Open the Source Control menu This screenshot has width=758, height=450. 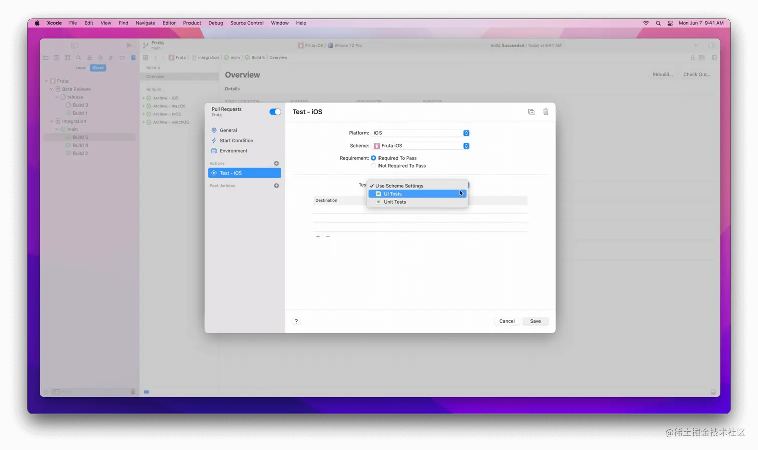point(247,23)
